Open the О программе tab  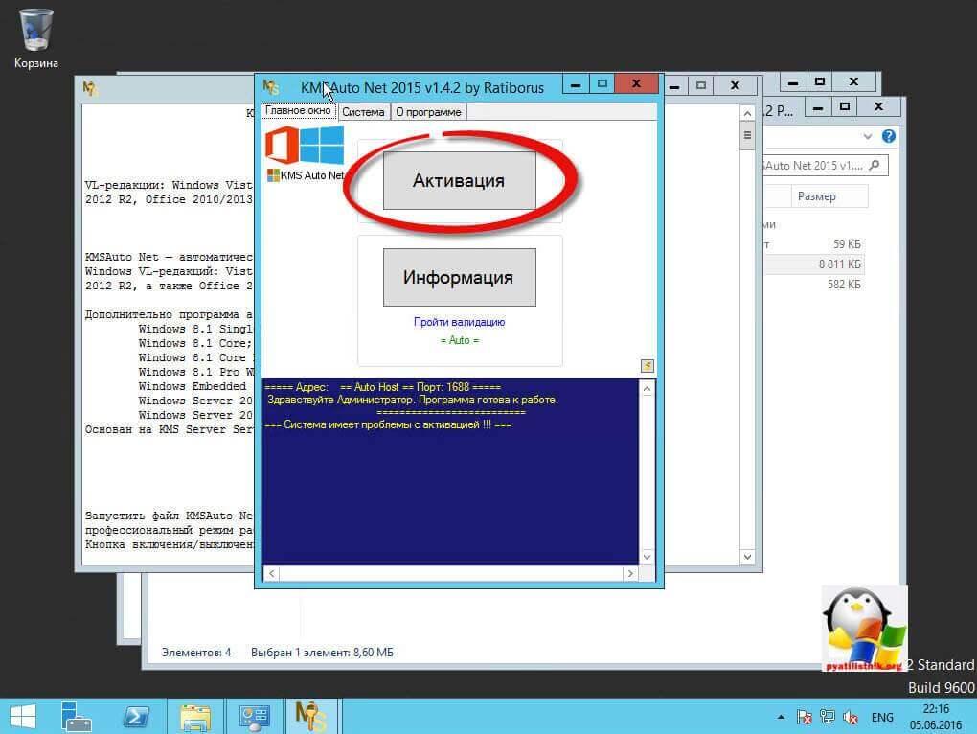(429, 112)
